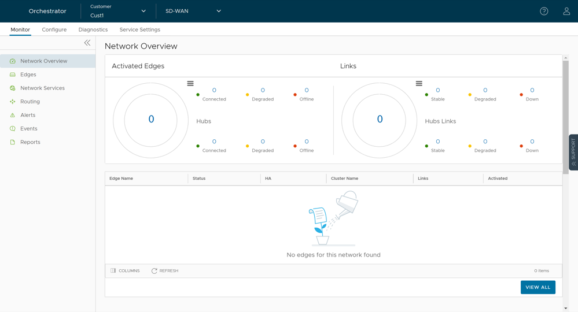The height and width of the screenshot is (312, 578).
Task: Open the Columns selector button
Action: [x=125, y=270]
